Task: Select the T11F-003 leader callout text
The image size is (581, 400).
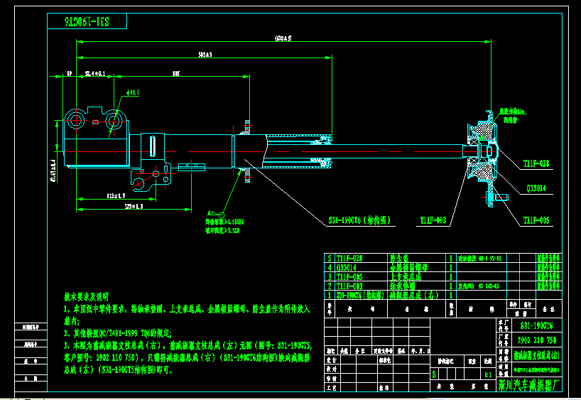Action: click(433, 221)
